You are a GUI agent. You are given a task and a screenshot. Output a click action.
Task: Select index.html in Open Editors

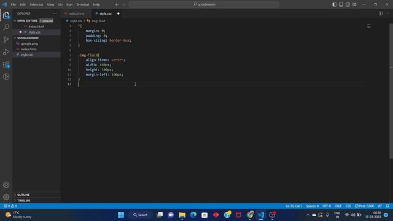click(36, 26)
